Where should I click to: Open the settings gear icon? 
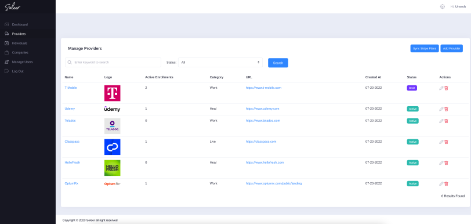[x=442, y=6]
